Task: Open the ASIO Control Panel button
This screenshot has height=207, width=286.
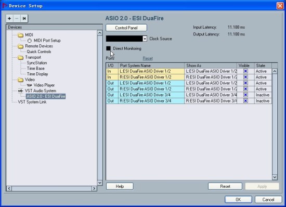Action: (x=126, y=28)
